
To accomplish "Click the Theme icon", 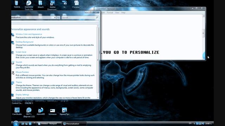I will (x=13, y=83).
